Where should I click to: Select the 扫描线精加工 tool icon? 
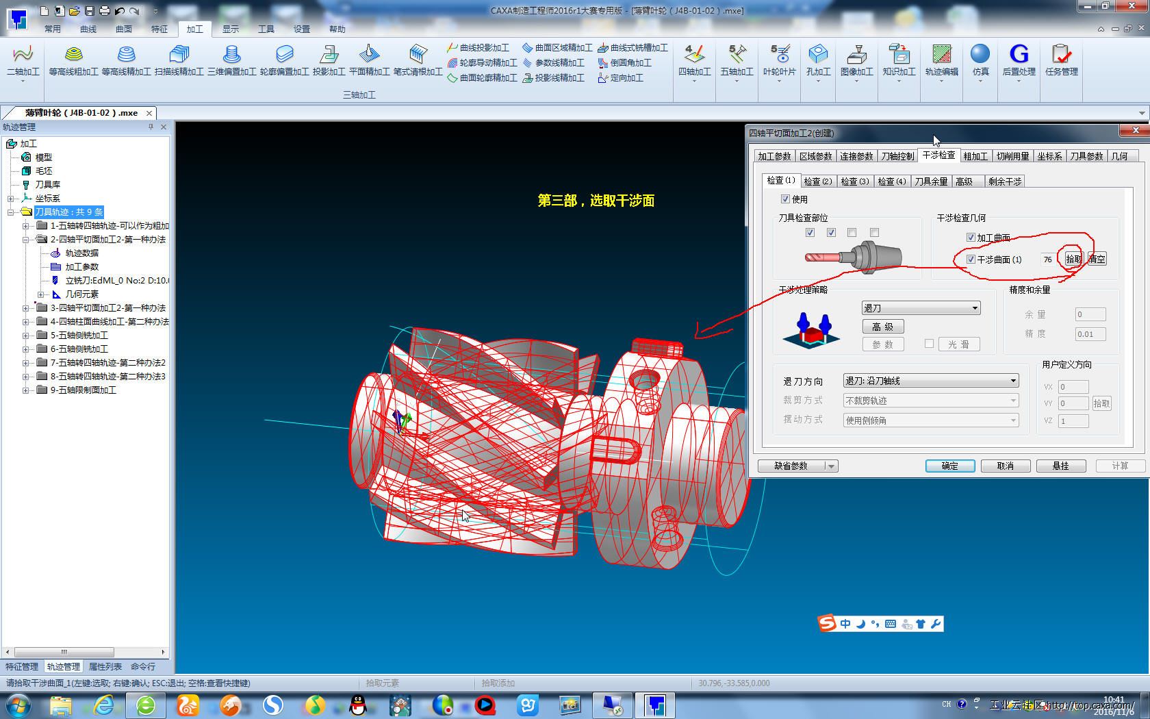179,55
